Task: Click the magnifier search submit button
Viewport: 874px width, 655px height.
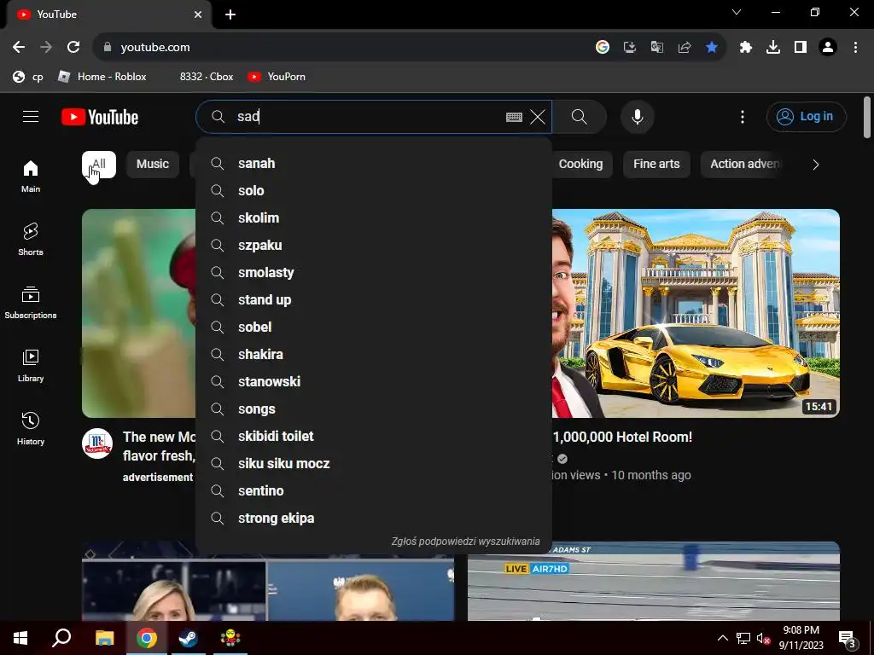Action: click(x=580, y=117)
